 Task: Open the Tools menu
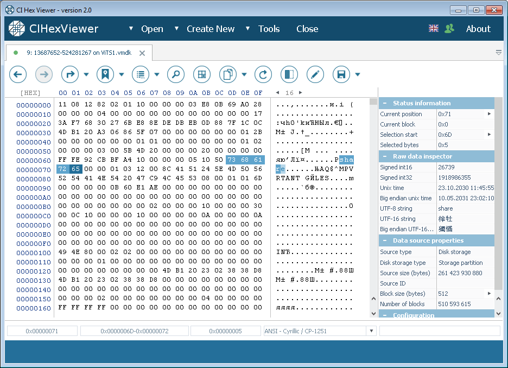(x=269, y=29)
